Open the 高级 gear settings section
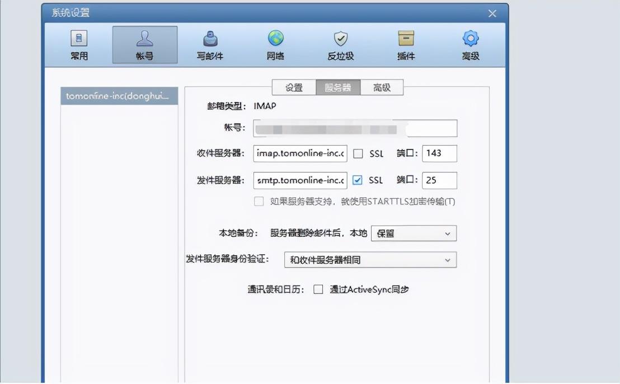620x384 pixels. coord(471,45)
